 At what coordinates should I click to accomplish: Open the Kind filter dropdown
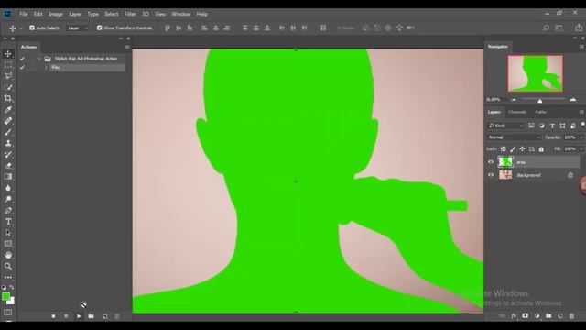[505, 126]
